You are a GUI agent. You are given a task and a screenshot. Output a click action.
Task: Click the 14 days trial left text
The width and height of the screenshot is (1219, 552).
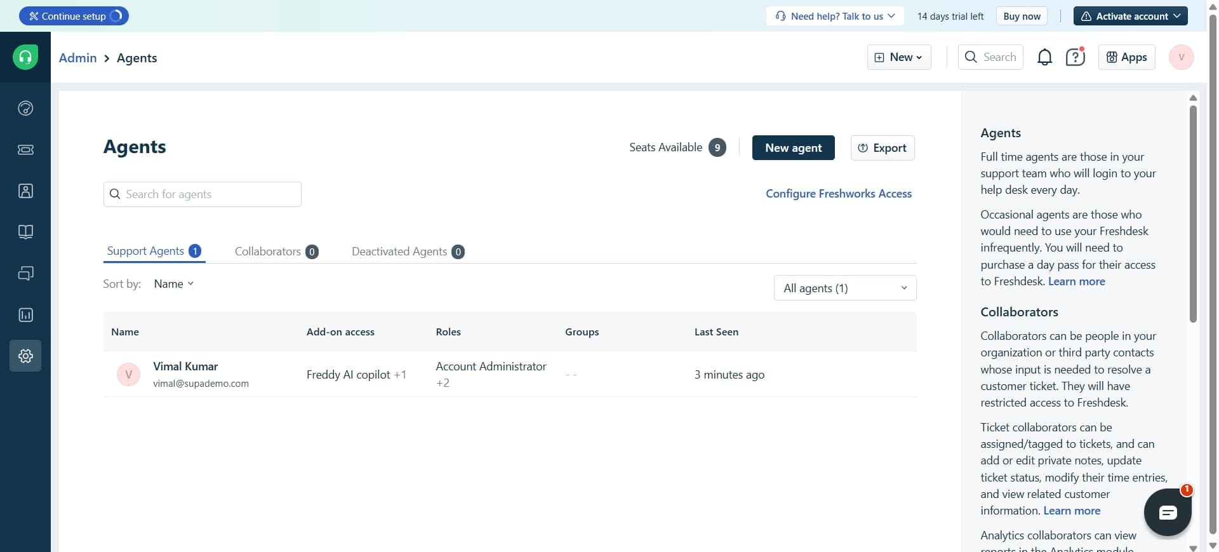[950, 16]
